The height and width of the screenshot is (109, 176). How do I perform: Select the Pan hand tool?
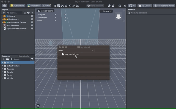55,6
